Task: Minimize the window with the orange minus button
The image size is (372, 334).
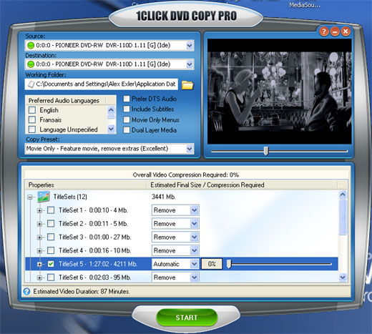Action: click(335, 31)
